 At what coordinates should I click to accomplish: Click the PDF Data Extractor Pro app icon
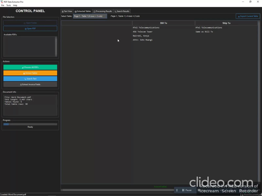tap(2, 2)
